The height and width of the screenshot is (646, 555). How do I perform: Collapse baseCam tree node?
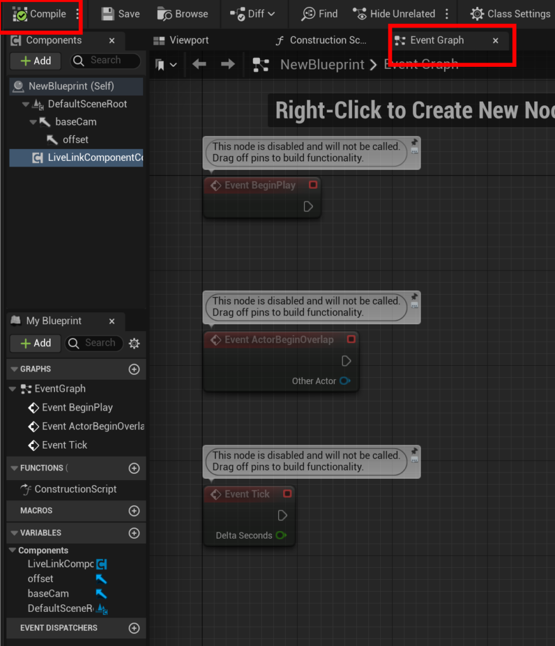[33, 122]
